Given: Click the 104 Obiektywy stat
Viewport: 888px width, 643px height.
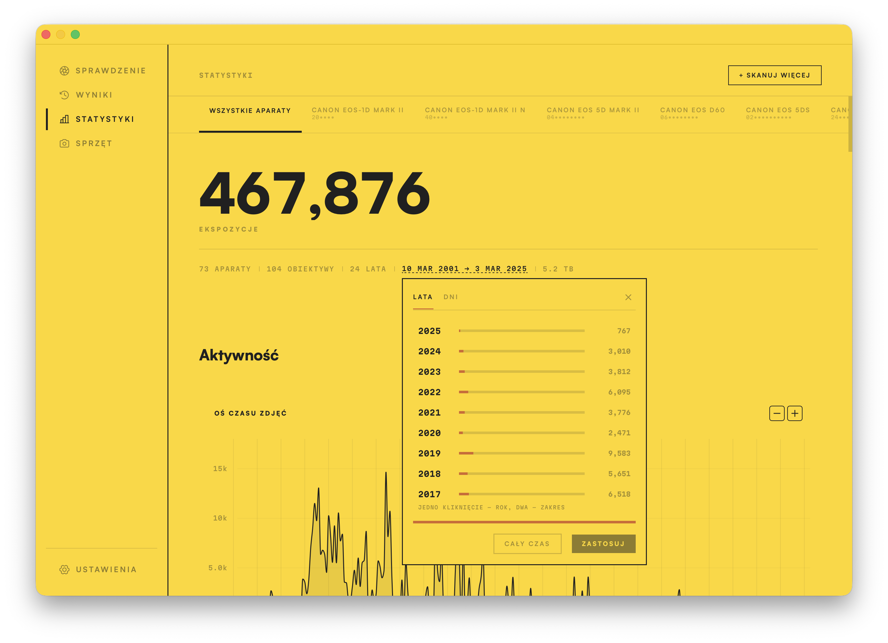Looking at the screenshot, I should coord(300,269).
